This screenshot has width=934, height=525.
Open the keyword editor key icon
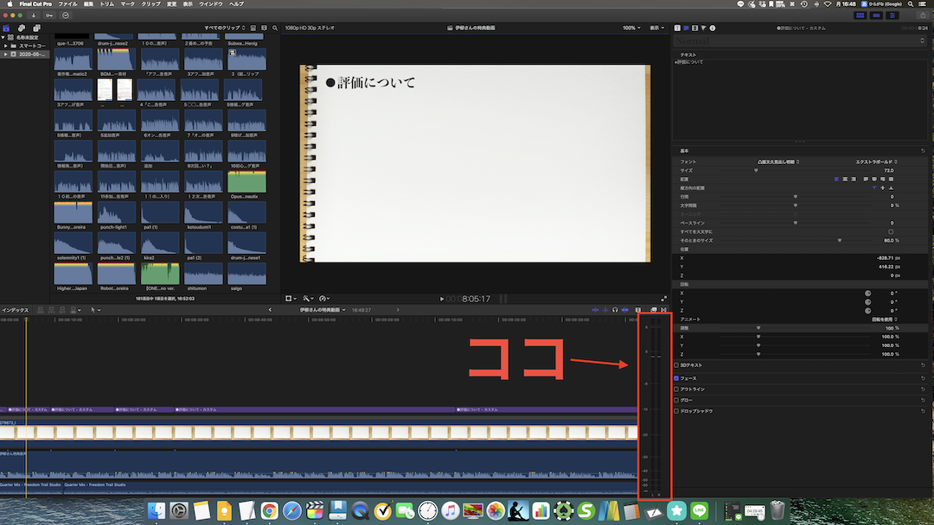click(x=49, y=15)
